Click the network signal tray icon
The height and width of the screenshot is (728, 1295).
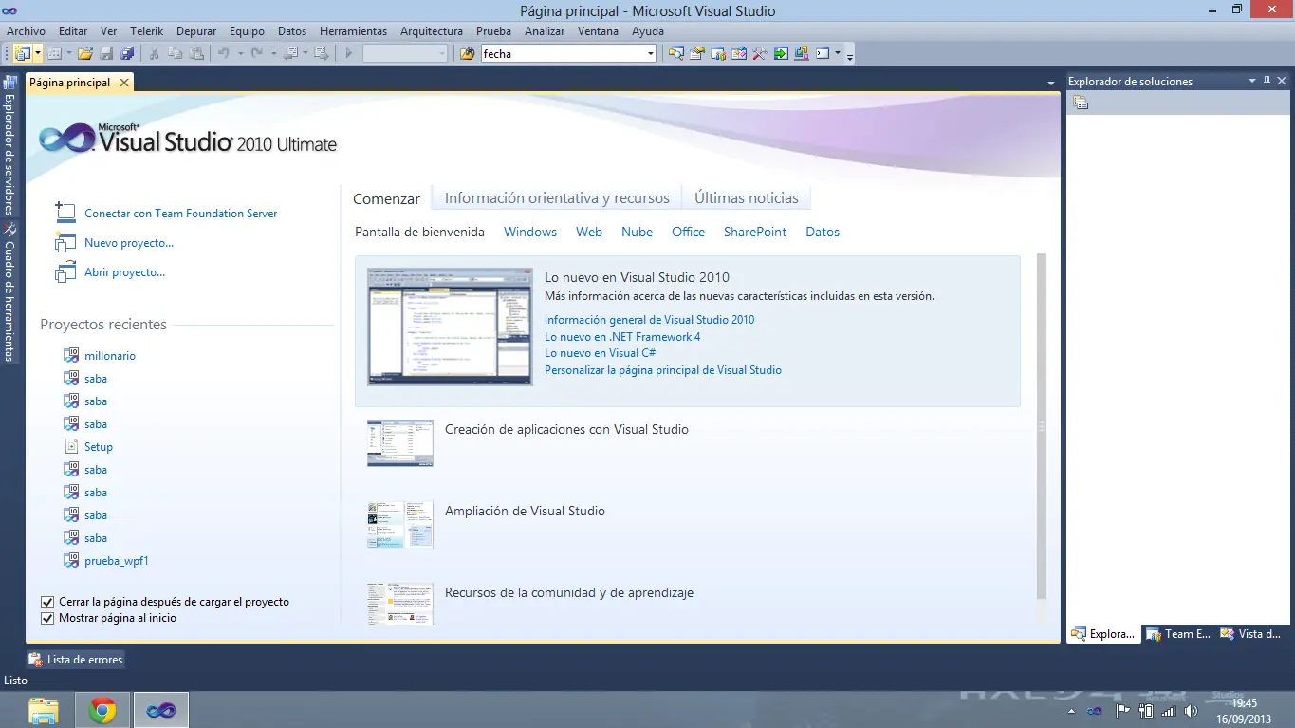click(x=1168, y=711)
